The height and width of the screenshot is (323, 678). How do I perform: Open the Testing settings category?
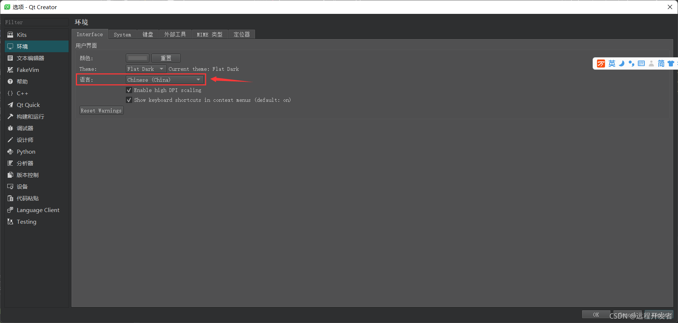coord(36,222)
